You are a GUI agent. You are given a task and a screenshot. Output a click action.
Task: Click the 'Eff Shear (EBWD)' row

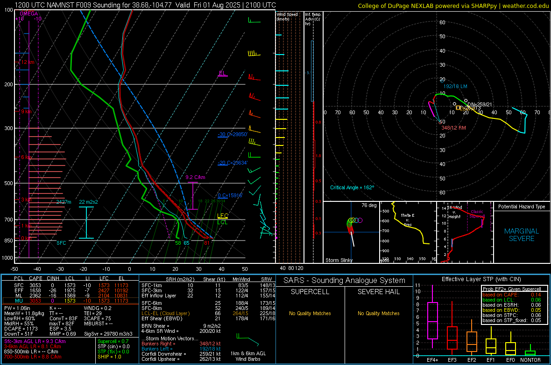(208, 319)
